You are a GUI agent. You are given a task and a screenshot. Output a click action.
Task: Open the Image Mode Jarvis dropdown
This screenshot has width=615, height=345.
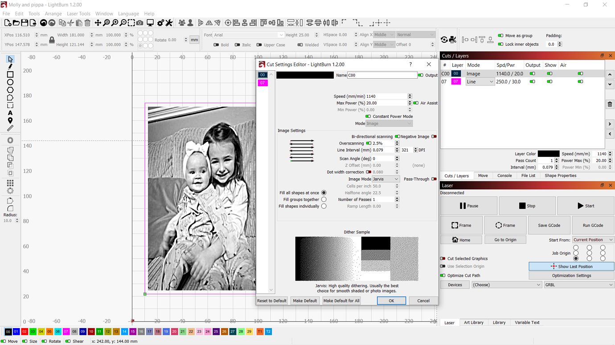385,179
